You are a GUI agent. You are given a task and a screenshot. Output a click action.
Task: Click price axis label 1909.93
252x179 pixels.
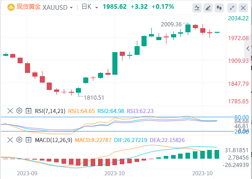(x=238, y=61)
